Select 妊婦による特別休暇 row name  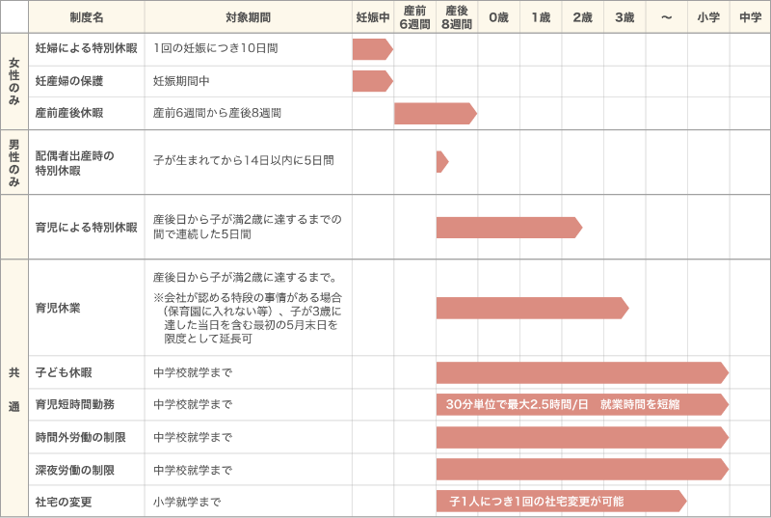tap(86, 48)
